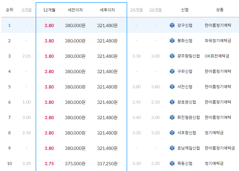The height and width of the screenshot is (171, 239).
Task: Click the 상품 column header
Action: click(220, 10)
